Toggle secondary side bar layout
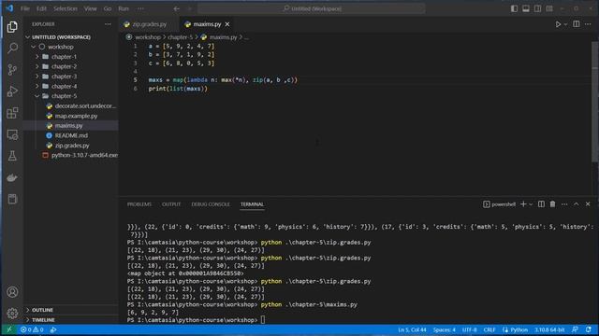Screen dimensions: 599x336 [537, 8]
